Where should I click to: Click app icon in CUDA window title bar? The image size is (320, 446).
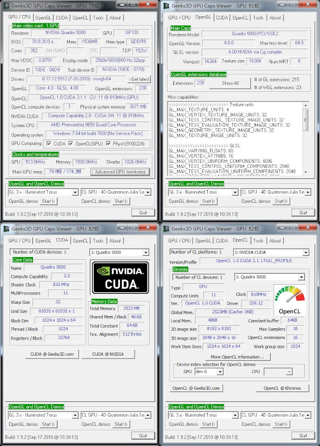7,229
